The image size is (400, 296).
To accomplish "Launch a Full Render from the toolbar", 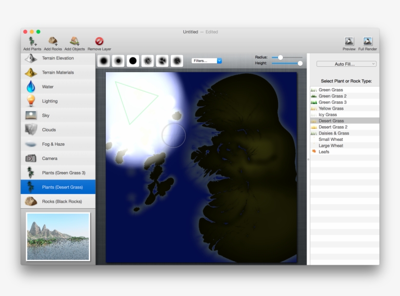I will [x=368, y=41].
